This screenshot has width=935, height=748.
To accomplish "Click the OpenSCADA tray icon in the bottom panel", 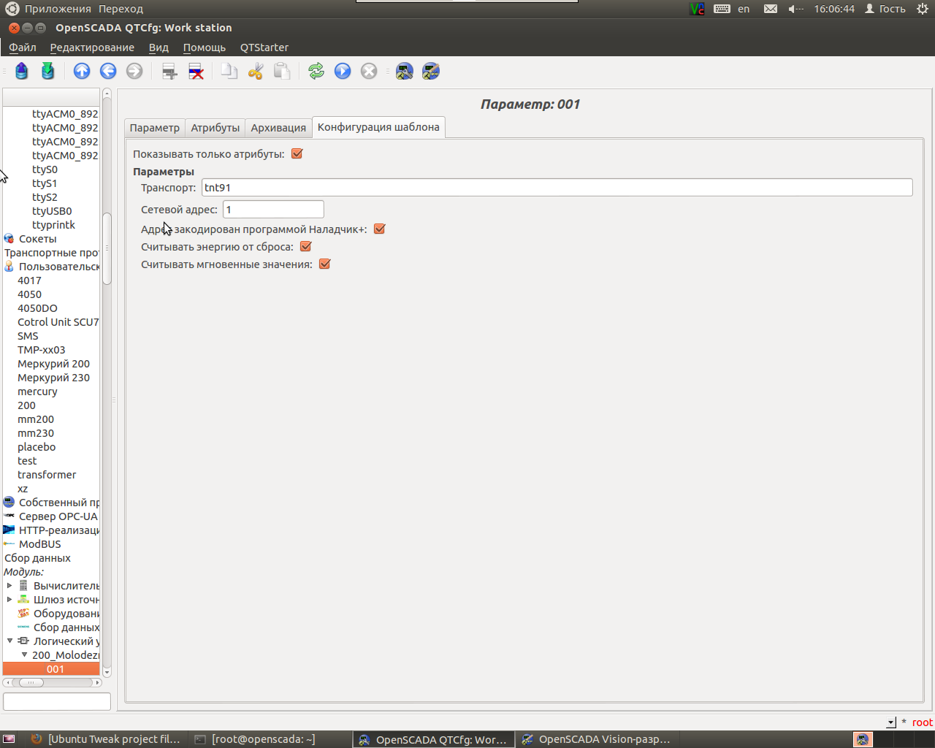I will (863, 739).
